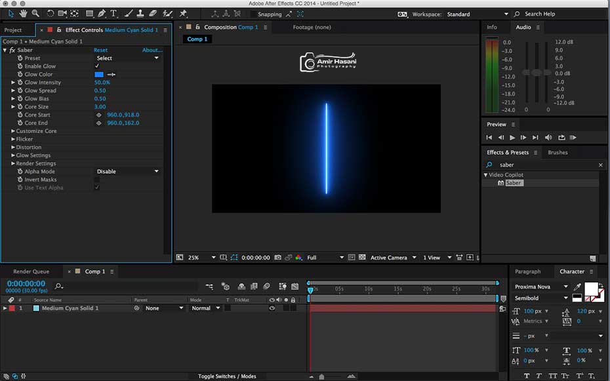Click the Take Snapshot camera icon
This screenshot has width=610, height=381.
pyautogui.click(x=277, y=257)
